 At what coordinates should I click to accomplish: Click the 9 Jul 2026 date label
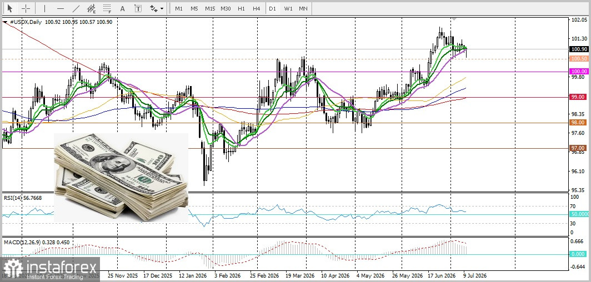[x=474, y=275]
